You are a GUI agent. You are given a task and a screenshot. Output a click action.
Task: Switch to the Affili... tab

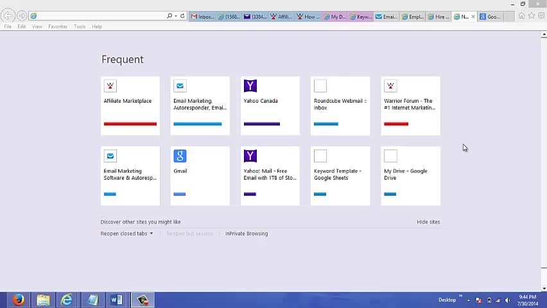pyautogui.click(x=281, y=17)
